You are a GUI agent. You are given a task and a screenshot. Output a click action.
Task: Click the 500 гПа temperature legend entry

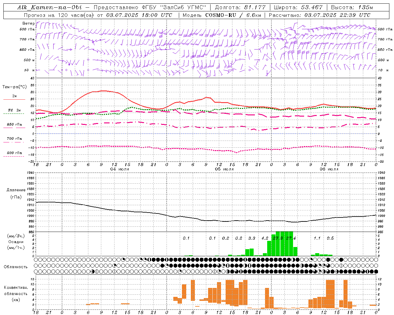coord(14,153)
